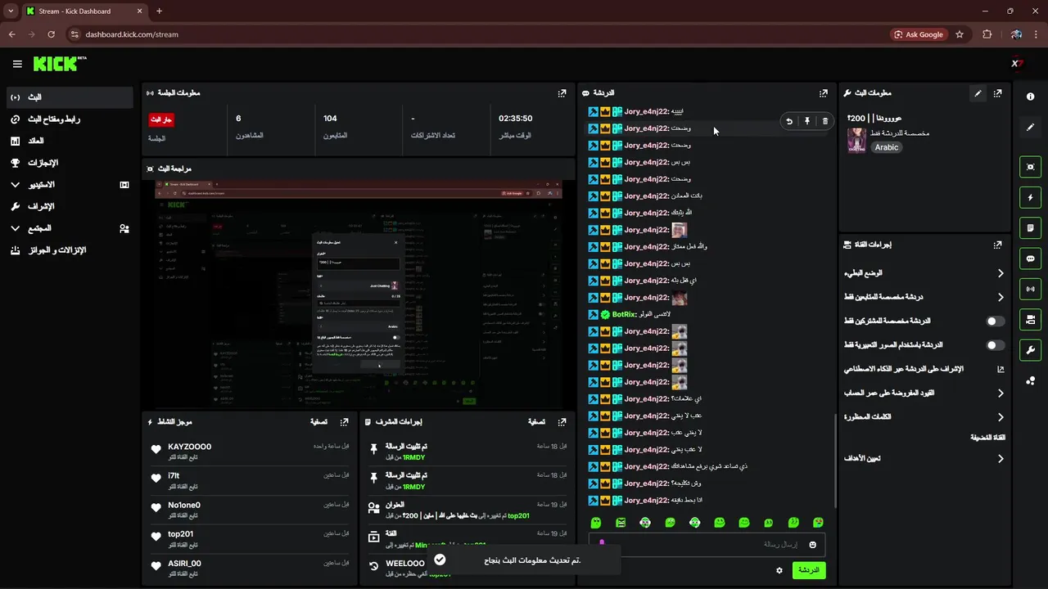Open الإشراف moderation sidebar item

point(70,206)
